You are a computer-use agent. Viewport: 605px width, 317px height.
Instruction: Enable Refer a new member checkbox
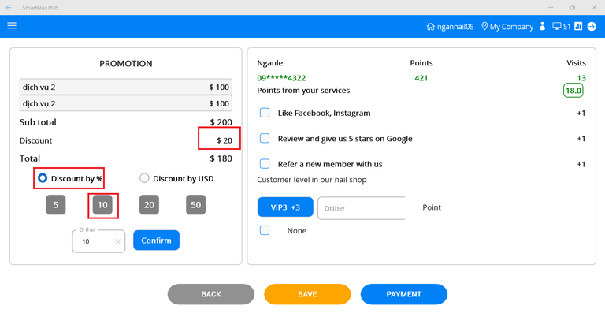pos(265,163)
